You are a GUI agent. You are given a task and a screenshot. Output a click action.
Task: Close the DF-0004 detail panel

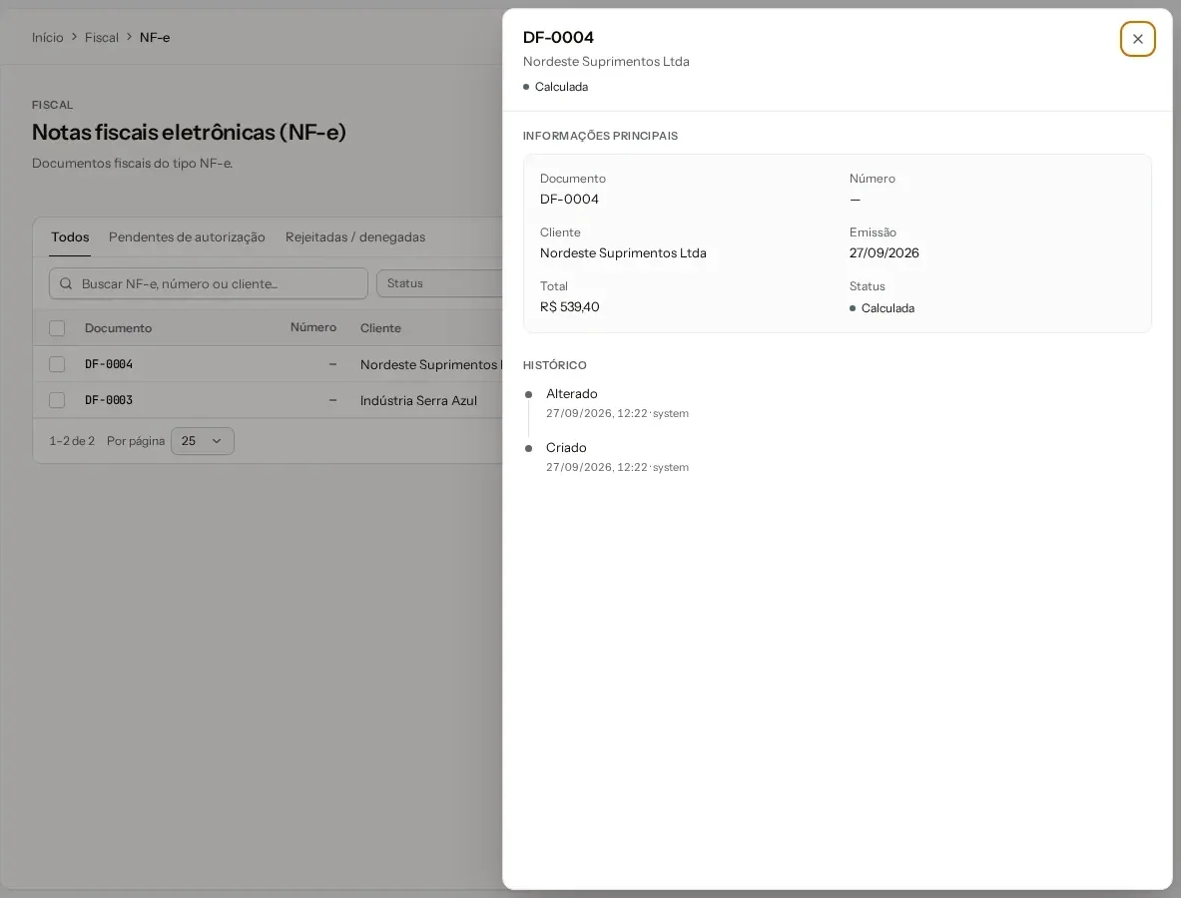coord(1137,39)
